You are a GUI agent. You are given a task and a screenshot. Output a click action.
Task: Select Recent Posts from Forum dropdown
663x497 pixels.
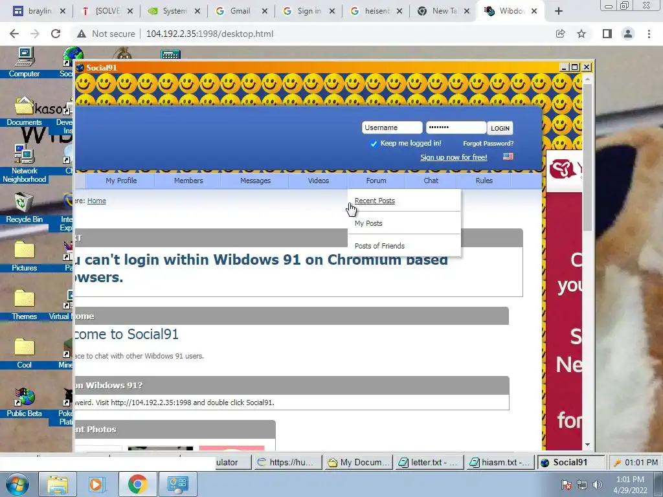click(375, 201)
